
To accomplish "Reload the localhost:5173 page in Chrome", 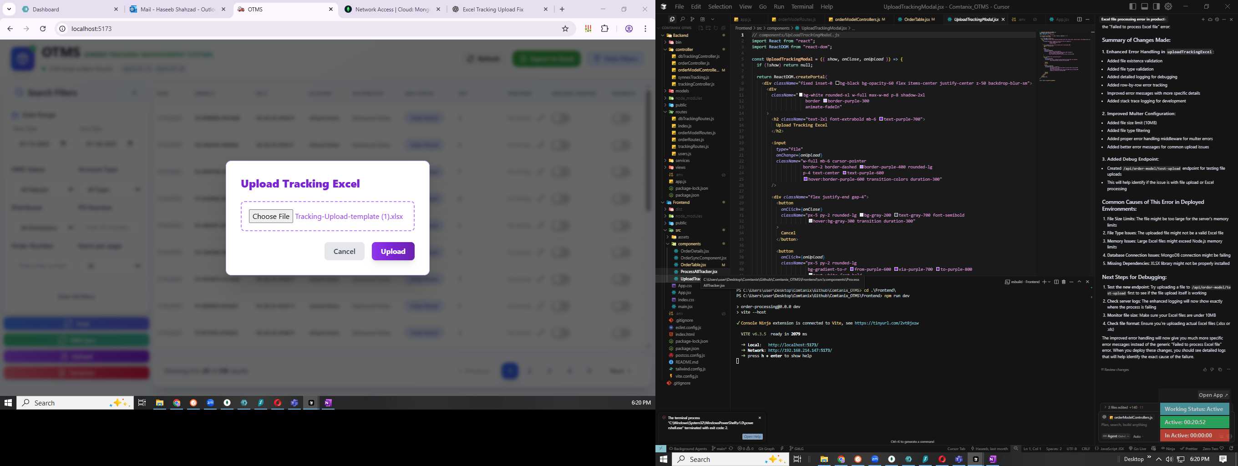I will pos(43,29).
